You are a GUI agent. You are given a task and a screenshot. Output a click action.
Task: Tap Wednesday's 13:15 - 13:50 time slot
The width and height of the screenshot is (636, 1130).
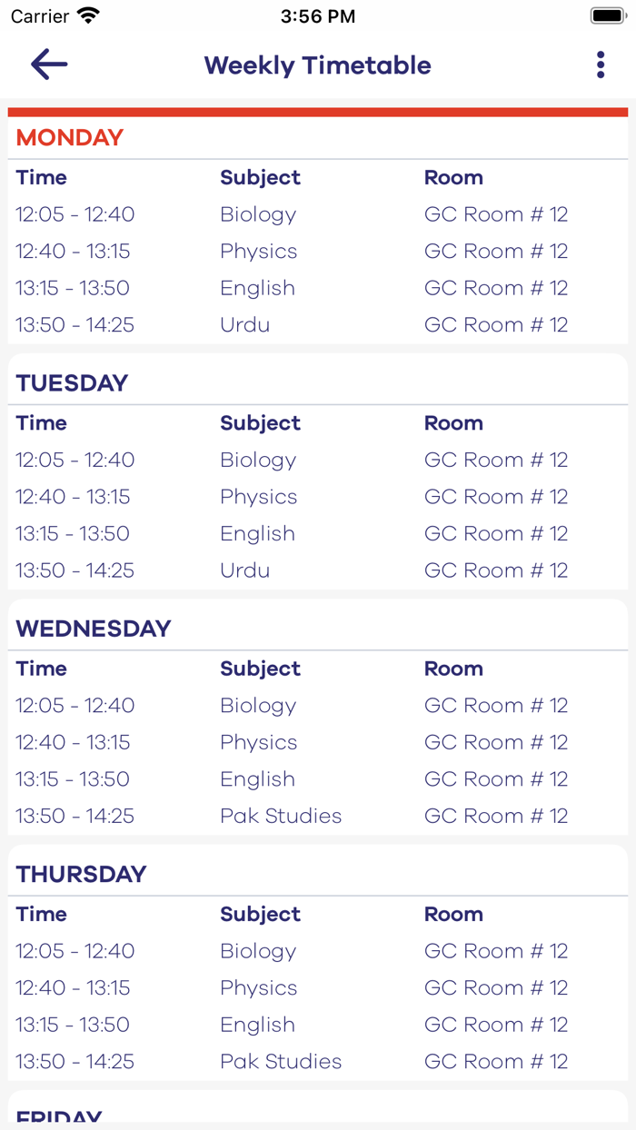(73, 778)
